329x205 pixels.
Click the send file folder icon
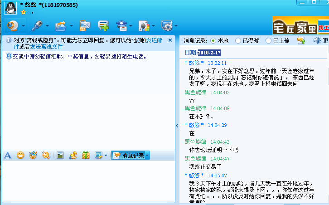coord(61,26)
